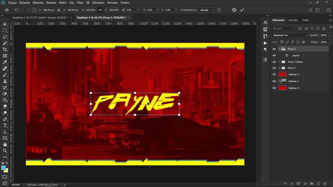Collapse the Grup 2 group arrow

pos(279,49)
